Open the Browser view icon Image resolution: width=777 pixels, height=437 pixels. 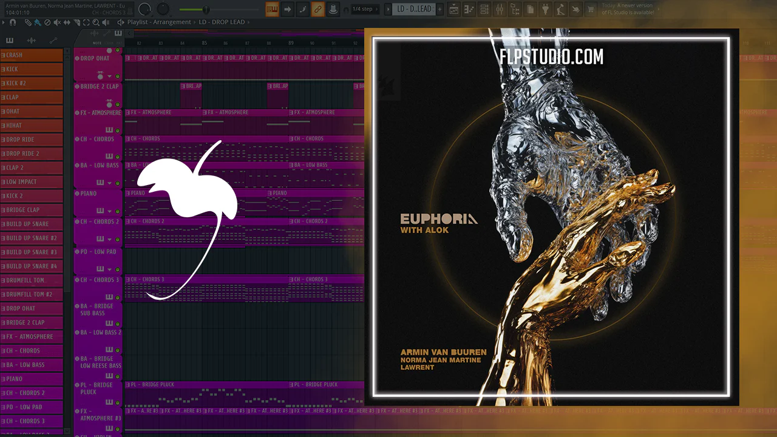point(515,9)
